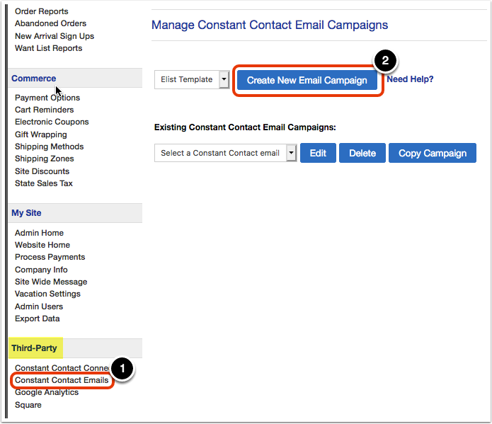This screenshot has width=492, height=424.
Task: Open Want List Reports
Action: (48, 48)
